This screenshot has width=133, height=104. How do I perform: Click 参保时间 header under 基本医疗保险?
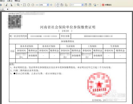43,51
